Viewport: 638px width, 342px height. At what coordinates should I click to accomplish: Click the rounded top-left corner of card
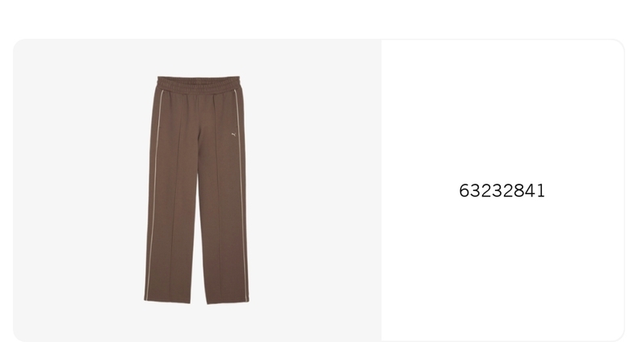tap(18, 44)
